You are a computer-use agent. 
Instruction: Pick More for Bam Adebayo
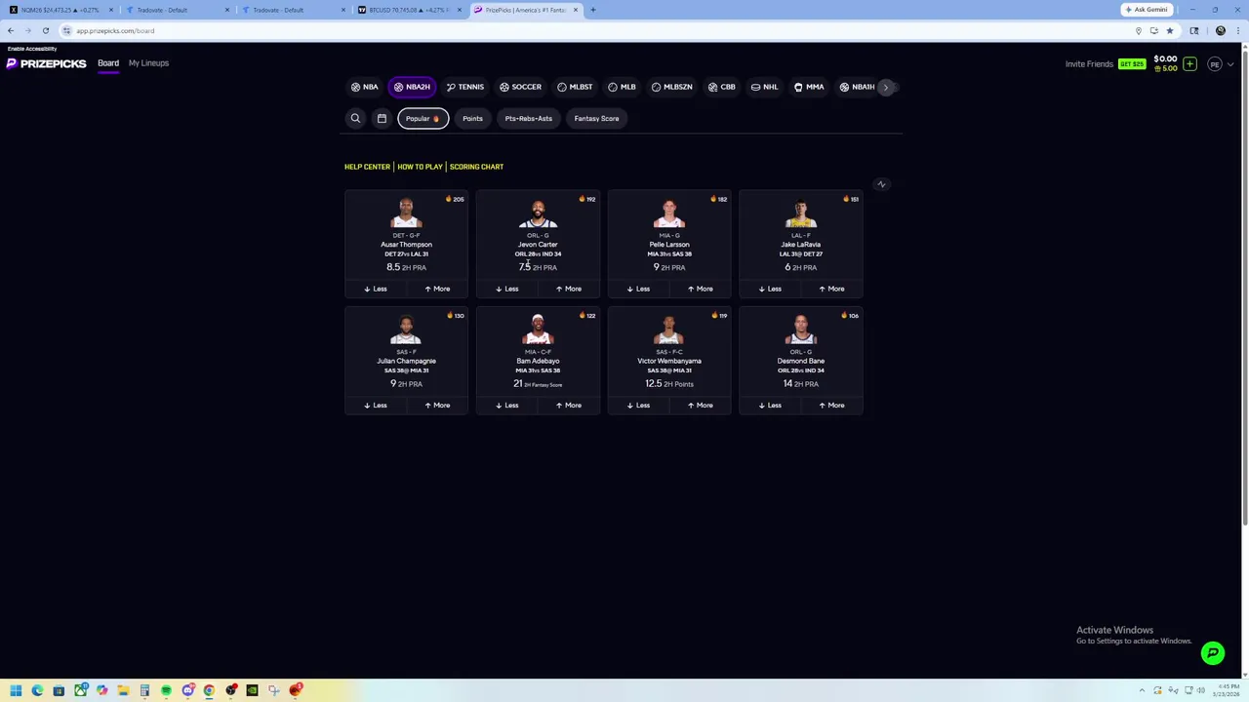568,405
